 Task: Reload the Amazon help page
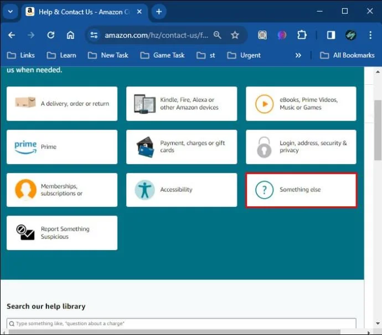coord(51,35)
